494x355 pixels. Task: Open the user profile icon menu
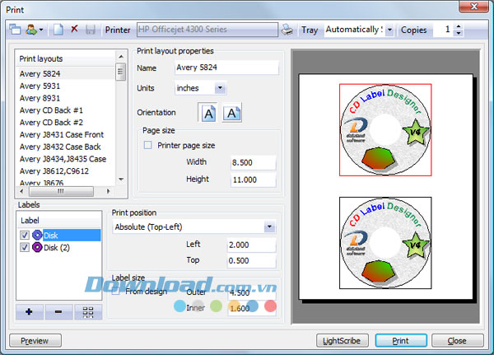tap(31, 30)
